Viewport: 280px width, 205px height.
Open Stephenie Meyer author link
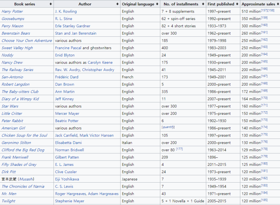click(x=70, y=201)
